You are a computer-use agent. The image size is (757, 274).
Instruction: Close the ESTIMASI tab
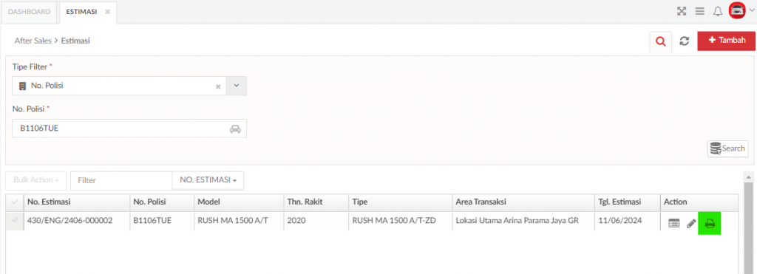tap(108, 12)
